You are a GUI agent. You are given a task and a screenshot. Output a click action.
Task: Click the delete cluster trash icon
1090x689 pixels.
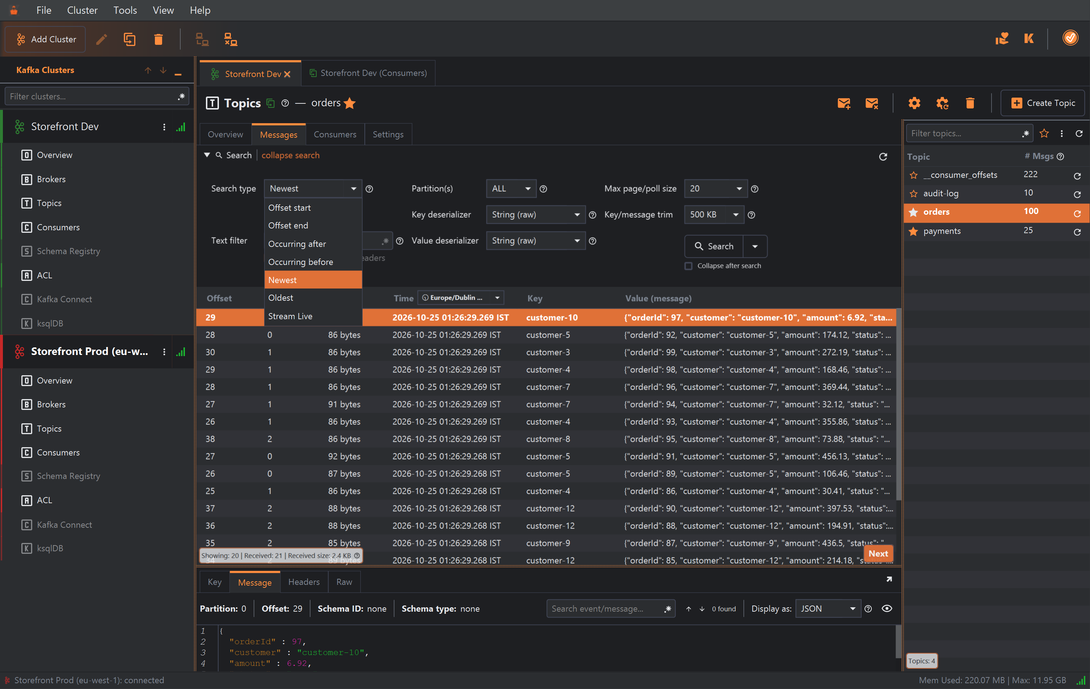[x=158, y=39]
